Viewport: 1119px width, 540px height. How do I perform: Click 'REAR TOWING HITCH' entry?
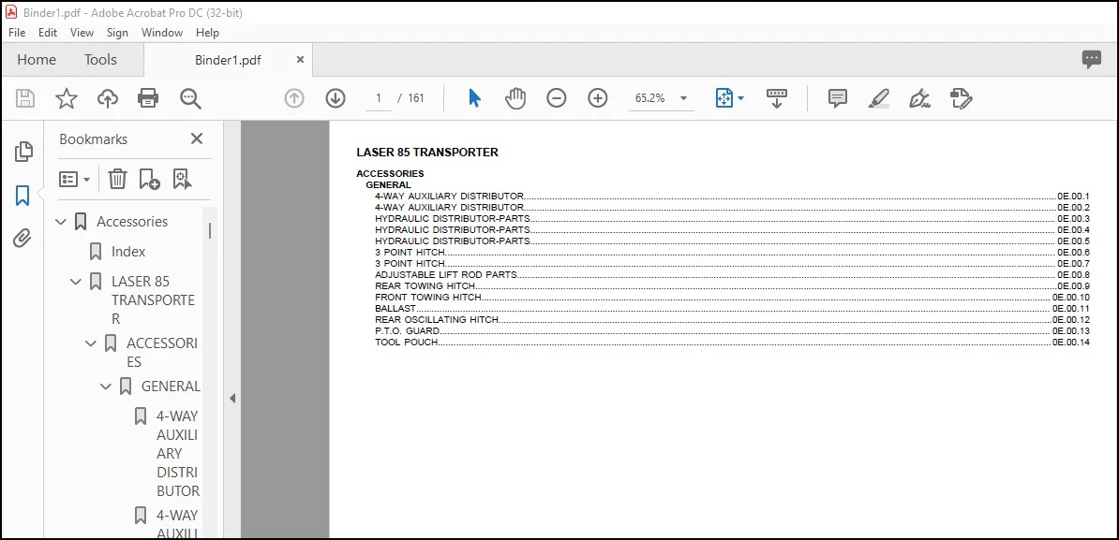coord(732,285)
